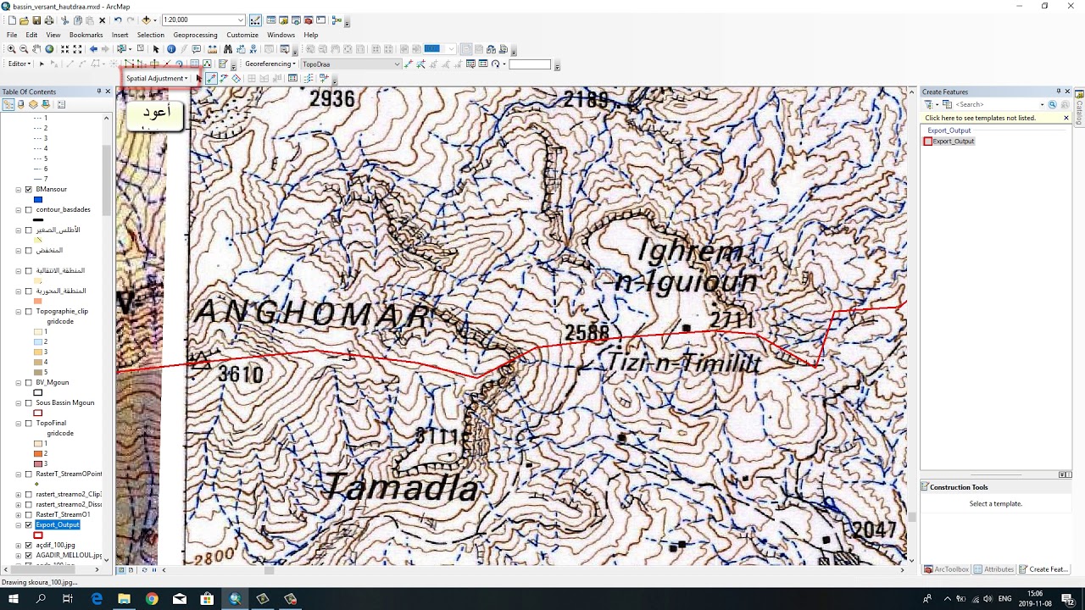Viewport: 1085px width, 610px height.
Task: Click the Editor Toolbar icon next to scale
Action: point(255,20)
